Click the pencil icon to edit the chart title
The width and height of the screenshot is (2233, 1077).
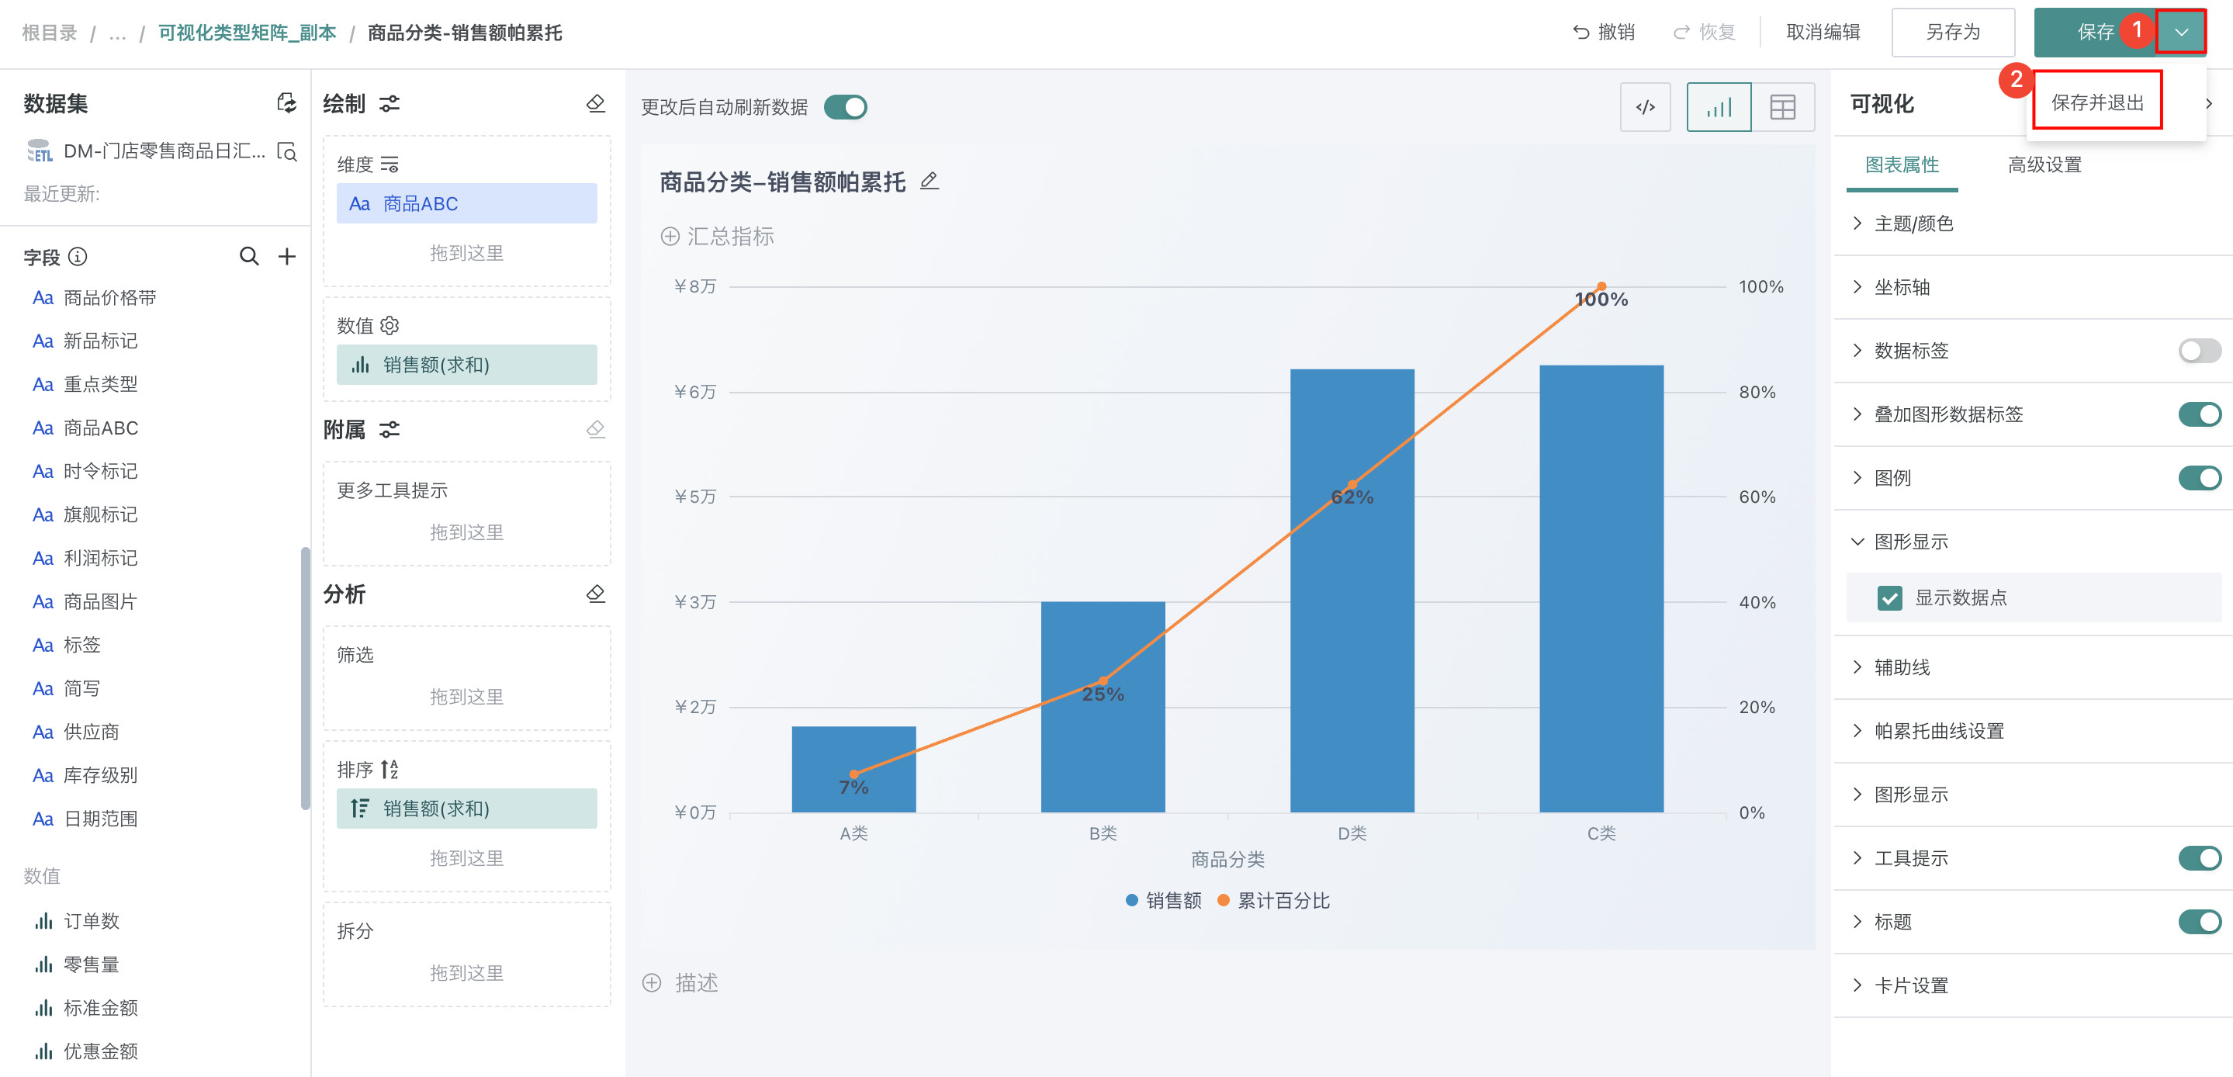pos(930,180)
